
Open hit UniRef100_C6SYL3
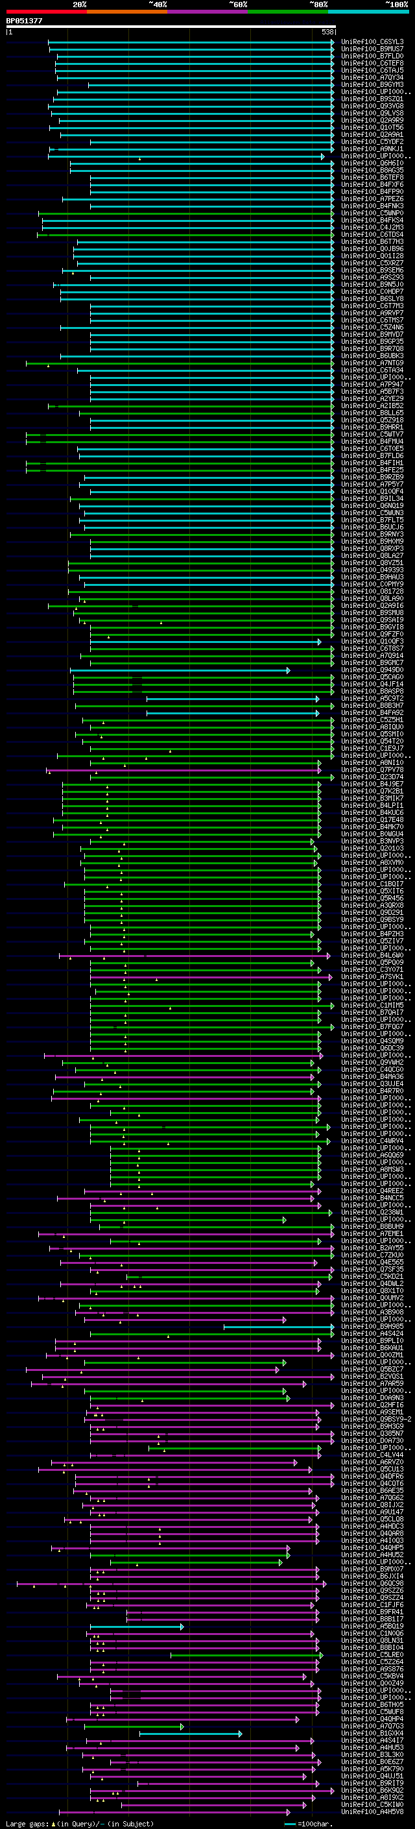click(x=372, y=42)
